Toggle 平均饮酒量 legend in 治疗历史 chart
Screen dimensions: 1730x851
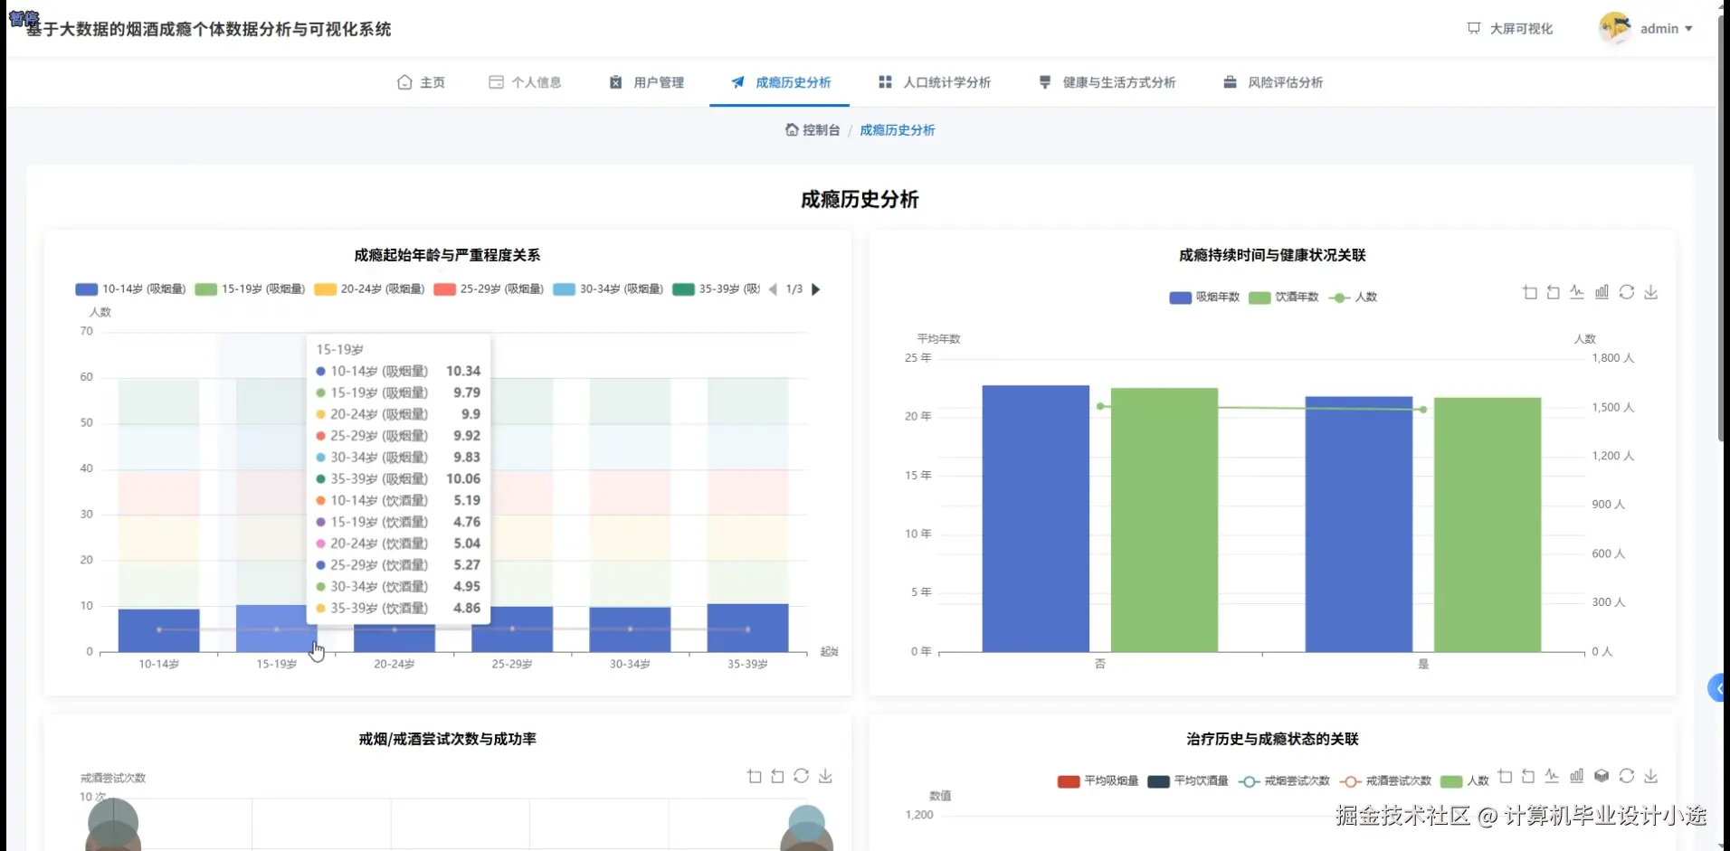click(1188, 781)
